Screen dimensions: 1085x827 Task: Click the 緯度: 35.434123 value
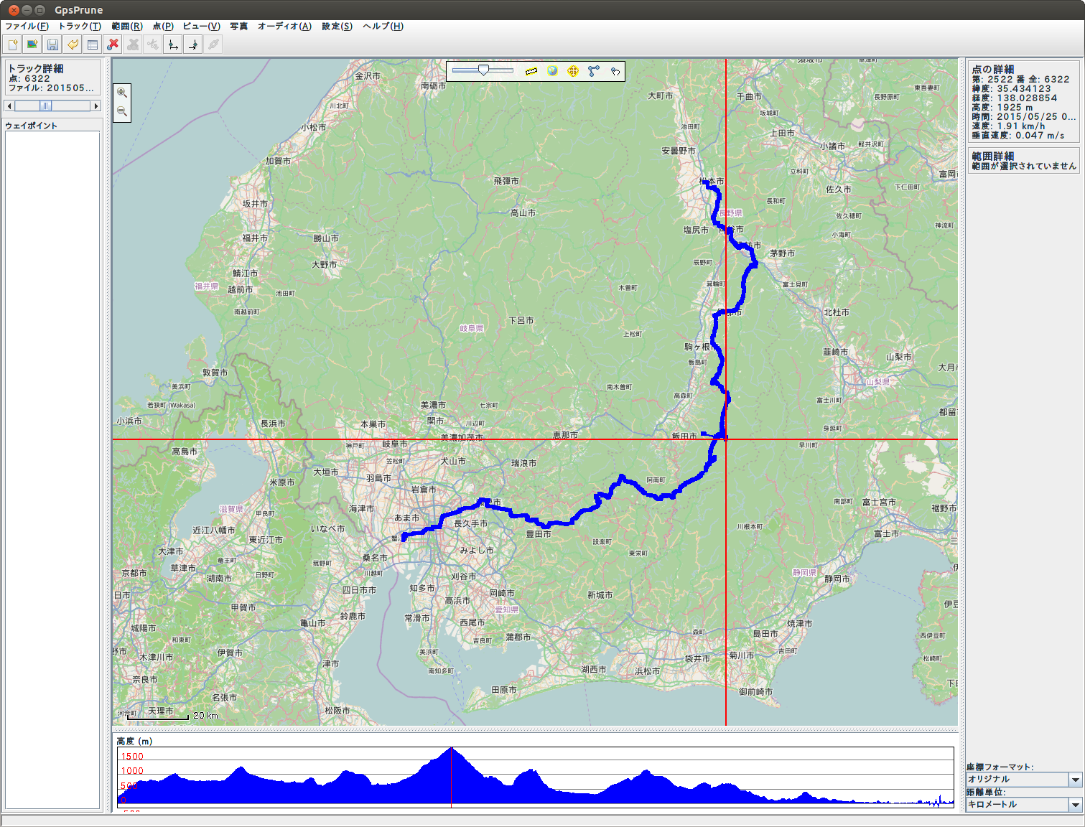point(1012,89)
